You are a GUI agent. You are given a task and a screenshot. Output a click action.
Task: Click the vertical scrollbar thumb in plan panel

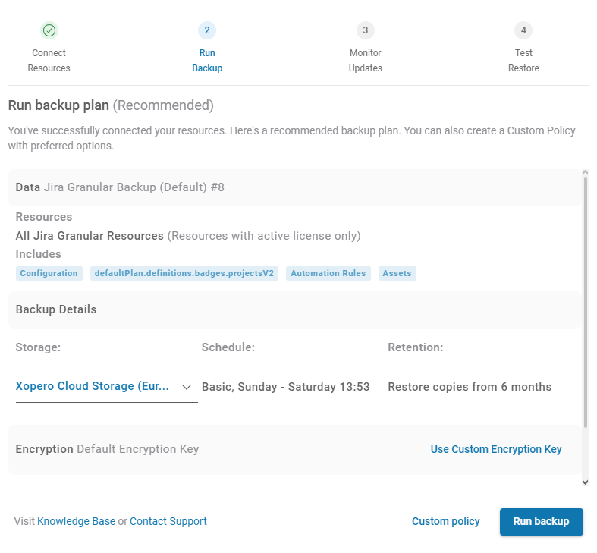click(x=585, y=303)
